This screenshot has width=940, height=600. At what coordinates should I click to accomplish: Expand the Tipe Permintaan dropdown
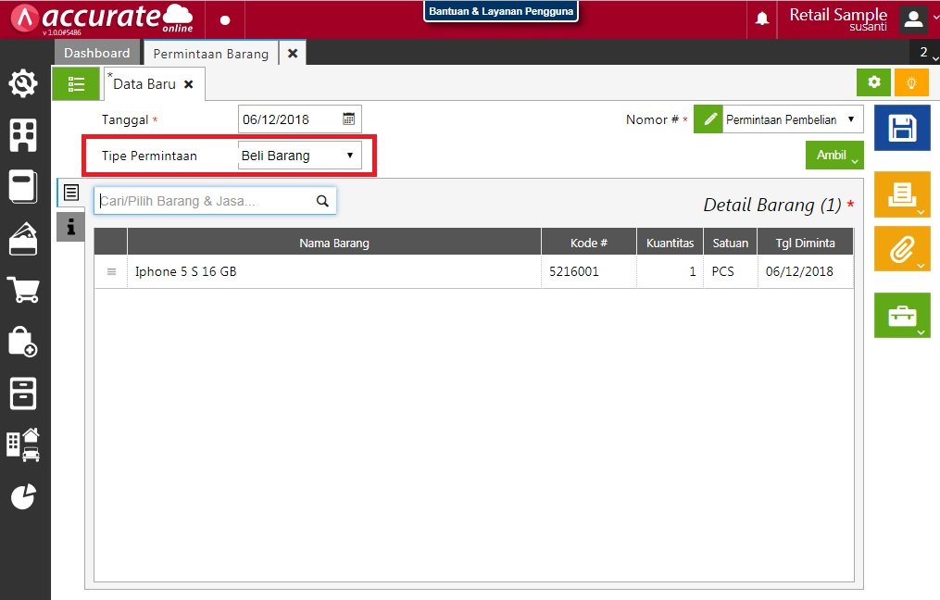point(299,156)
